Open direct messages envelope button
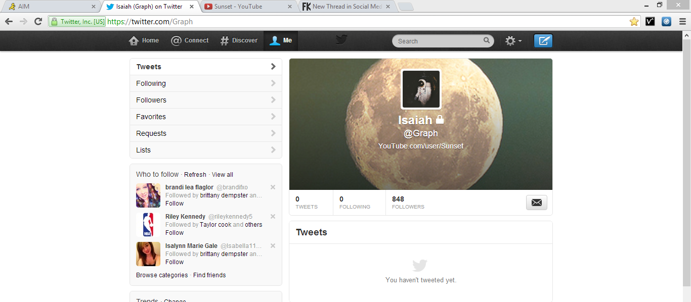Viewport: 691px width, 302px height. pyautogui.click(x=537, y=203)
